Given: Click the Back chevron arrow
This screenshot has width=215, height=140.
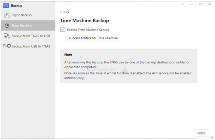Looking at the screenshot, I should [x=61, y=12].
